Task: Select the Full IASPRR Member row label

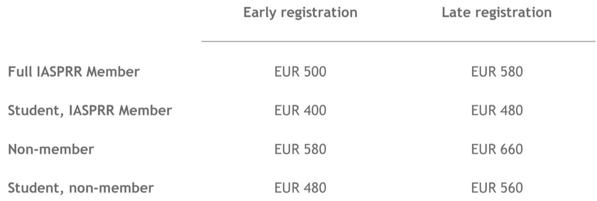Action: pyautogui.click(x=74, y=72)
